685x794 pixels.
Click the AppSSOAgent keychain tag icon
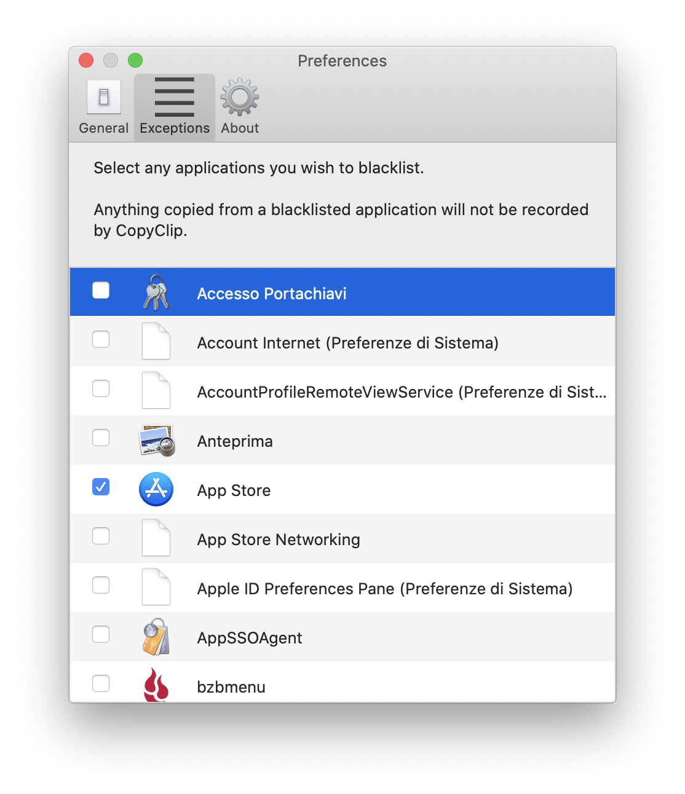[x=156, y=637]
